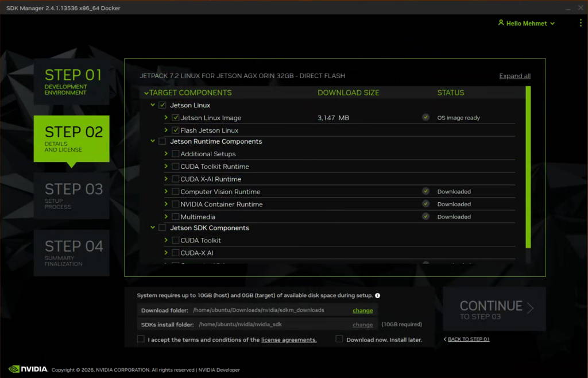This screenshot has height=378, width=588.
Task: Check the Jetson Runtime Components checkbox
Action: [163, 141]
